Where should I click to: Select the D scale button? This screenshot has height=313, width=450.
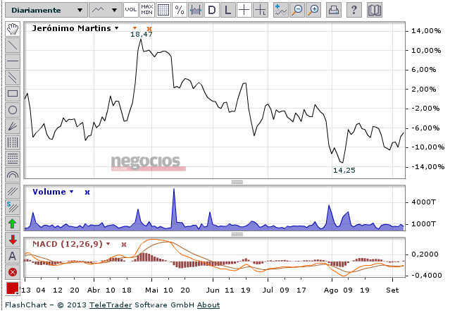212,10
